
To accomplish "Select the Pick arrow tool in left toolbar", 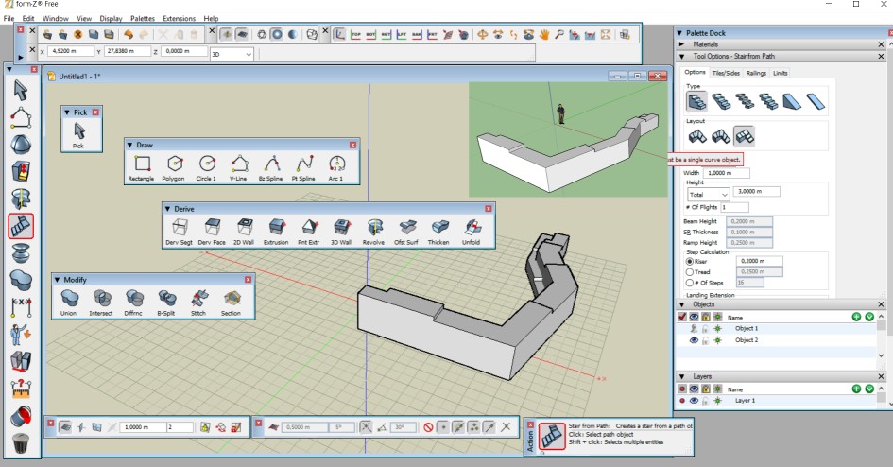I will pyautogui.click(x=21, y=91).
